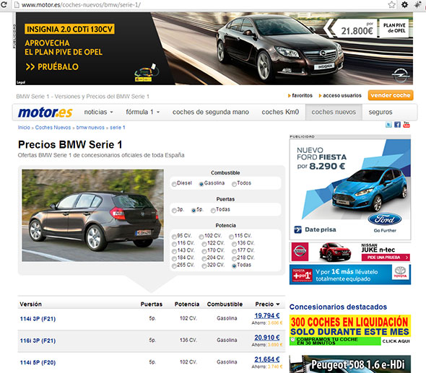The height and width of the screenshot is (373, 426).
Task: Choose the 5p. doors option
Action: click(194, 211)
